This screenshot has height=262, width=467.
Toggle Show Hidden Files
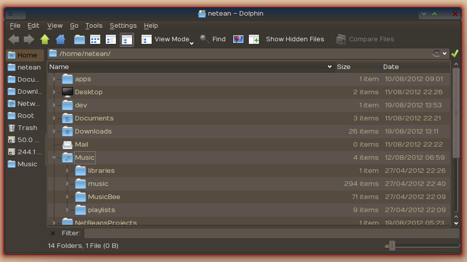pyautogui.click(x=295, y=39)
